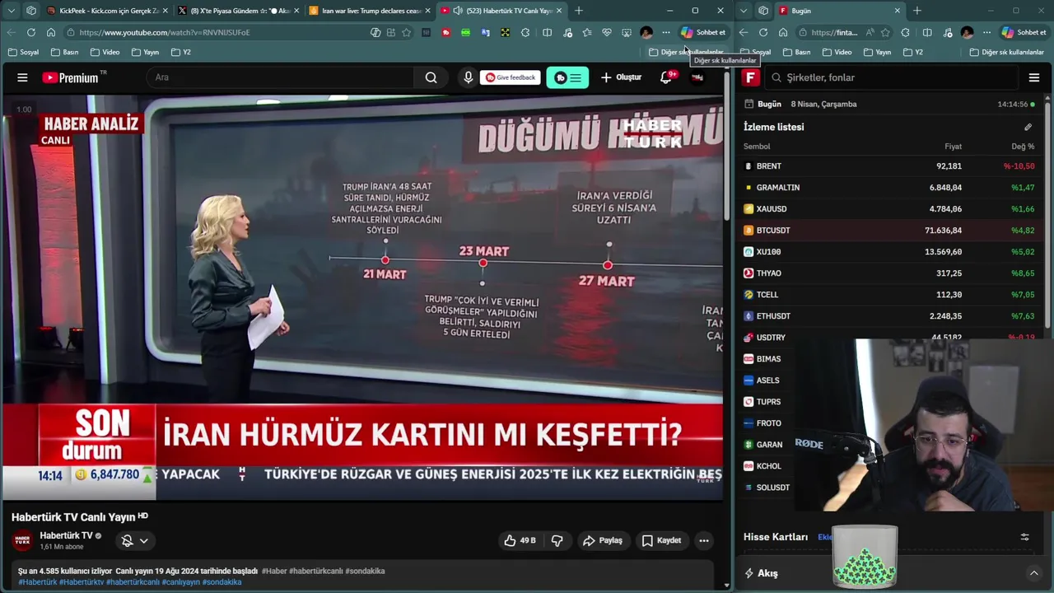Click the Fintables F logo
The height and width of the screenshot is (593, 1054).
[750, 77]
